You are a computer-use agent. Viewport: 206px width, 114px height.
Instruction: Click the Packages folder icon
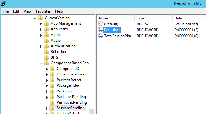pyautogui.click(x=52, y=91)
